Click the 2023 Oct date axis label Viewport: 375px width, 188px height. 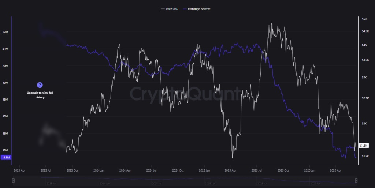coord(72,170)
